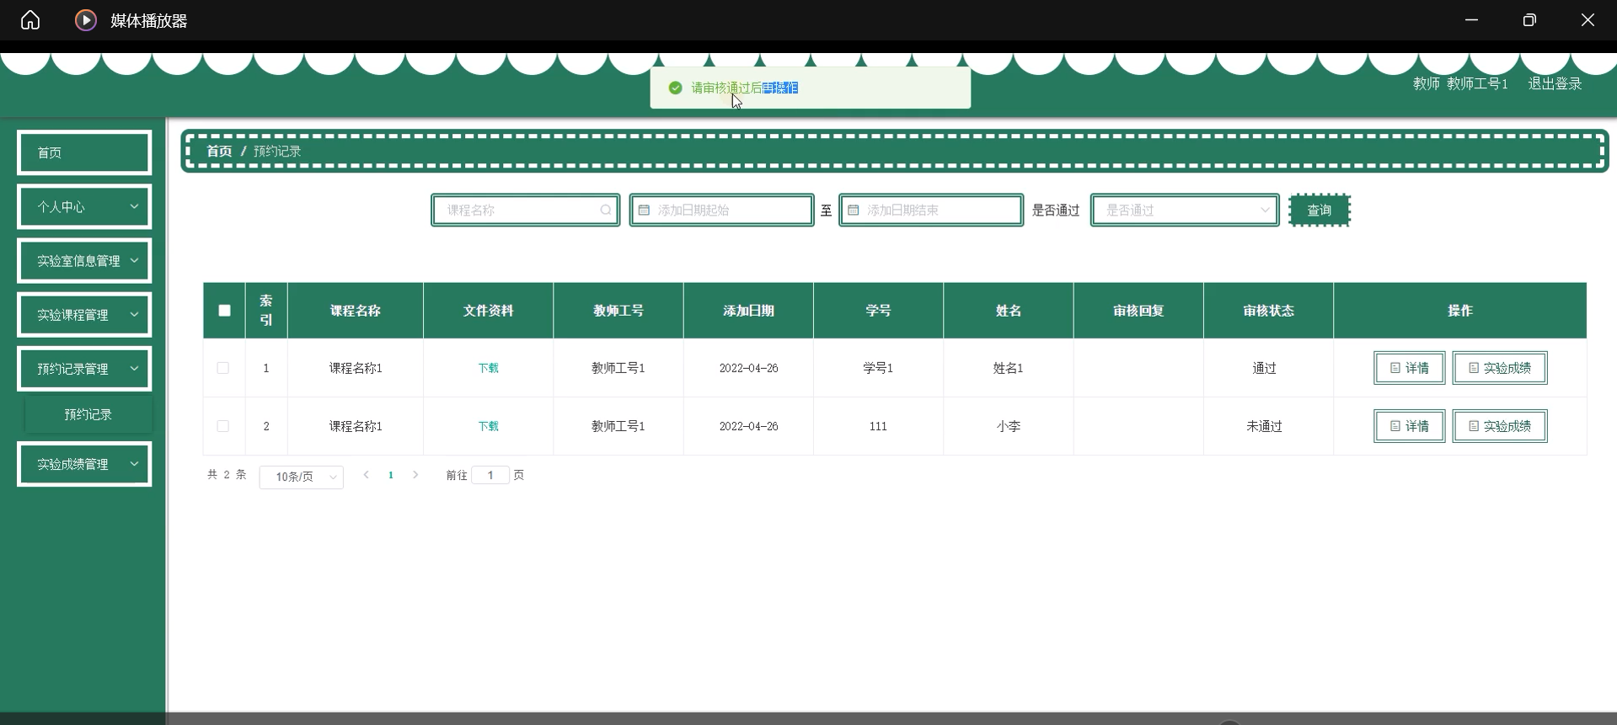1617x725 pixels.
Task: Click the calendar icon in start date field
Action: [x=645, y=211]
